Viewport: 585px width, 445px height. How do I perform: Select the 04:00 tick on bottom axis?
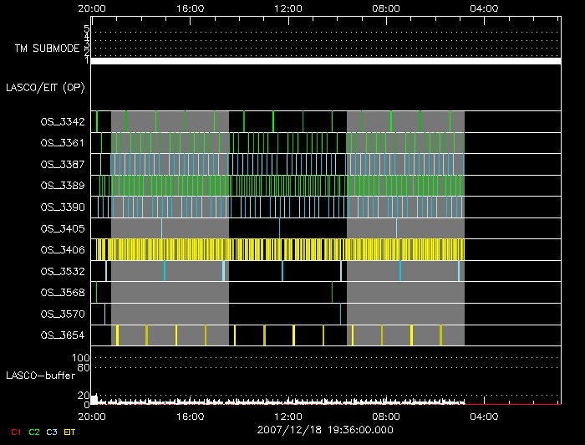coord(485,416)
